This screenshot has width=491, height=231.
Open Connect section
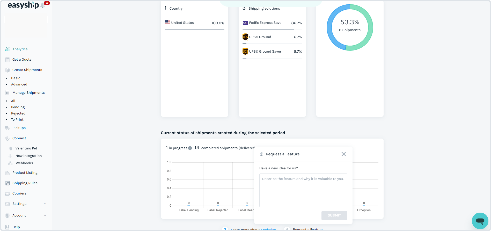pyautogui.click(x=19, y=138)
